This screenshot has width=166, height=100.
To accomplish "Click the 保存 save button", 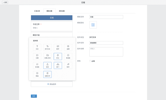I will point(34,96).
